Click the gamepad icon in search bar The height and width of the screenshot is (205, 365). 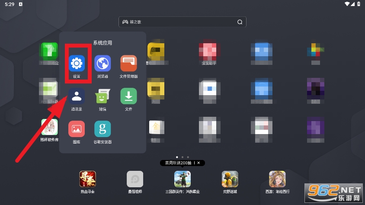pos(125,22)
